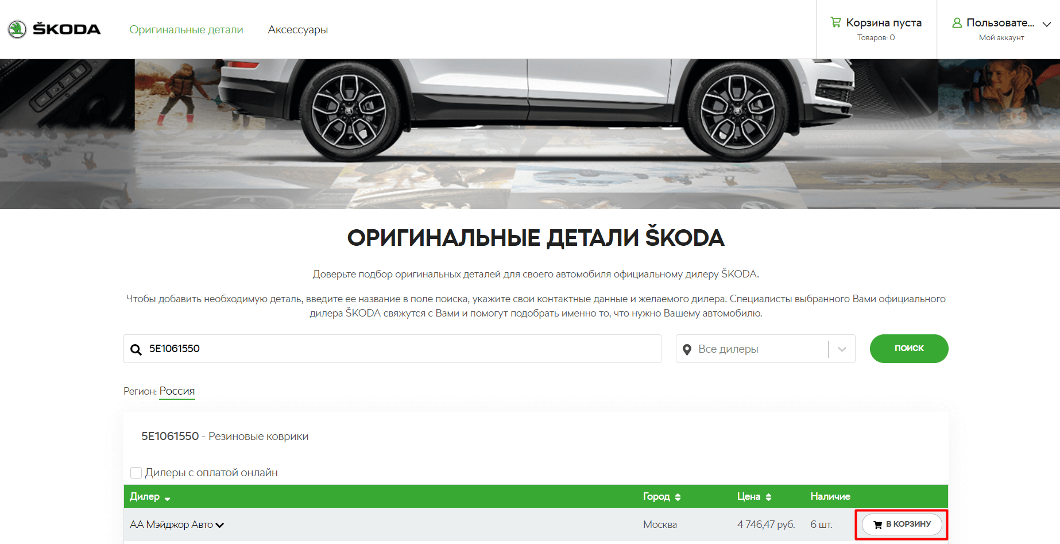Change region via the Россия link
Viewport: 1060px width, 544px height.
177,391
